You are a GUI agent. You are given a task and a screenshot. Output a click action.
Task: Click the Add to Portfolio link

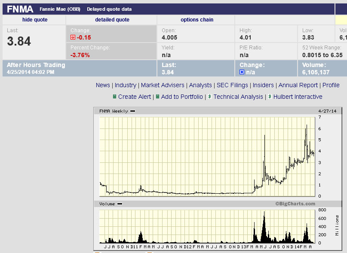(182, 97)
